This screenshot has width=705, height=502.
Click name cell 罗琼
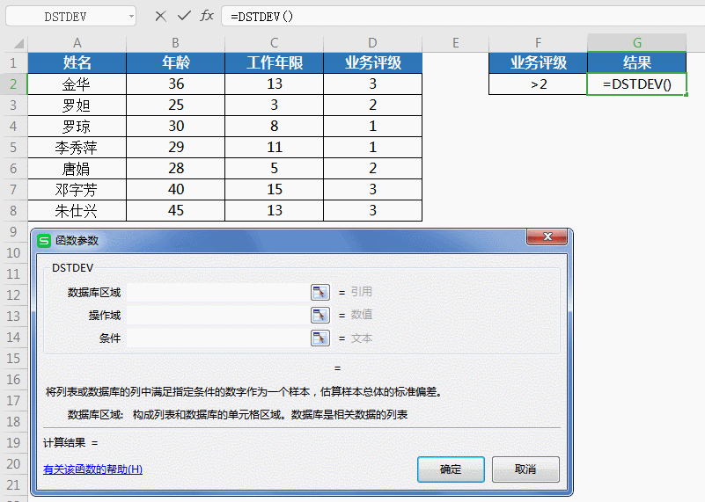click(x=77, y=127)
